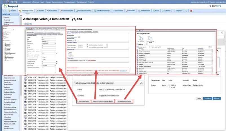Click the Hylkää button

click(217, 98)
